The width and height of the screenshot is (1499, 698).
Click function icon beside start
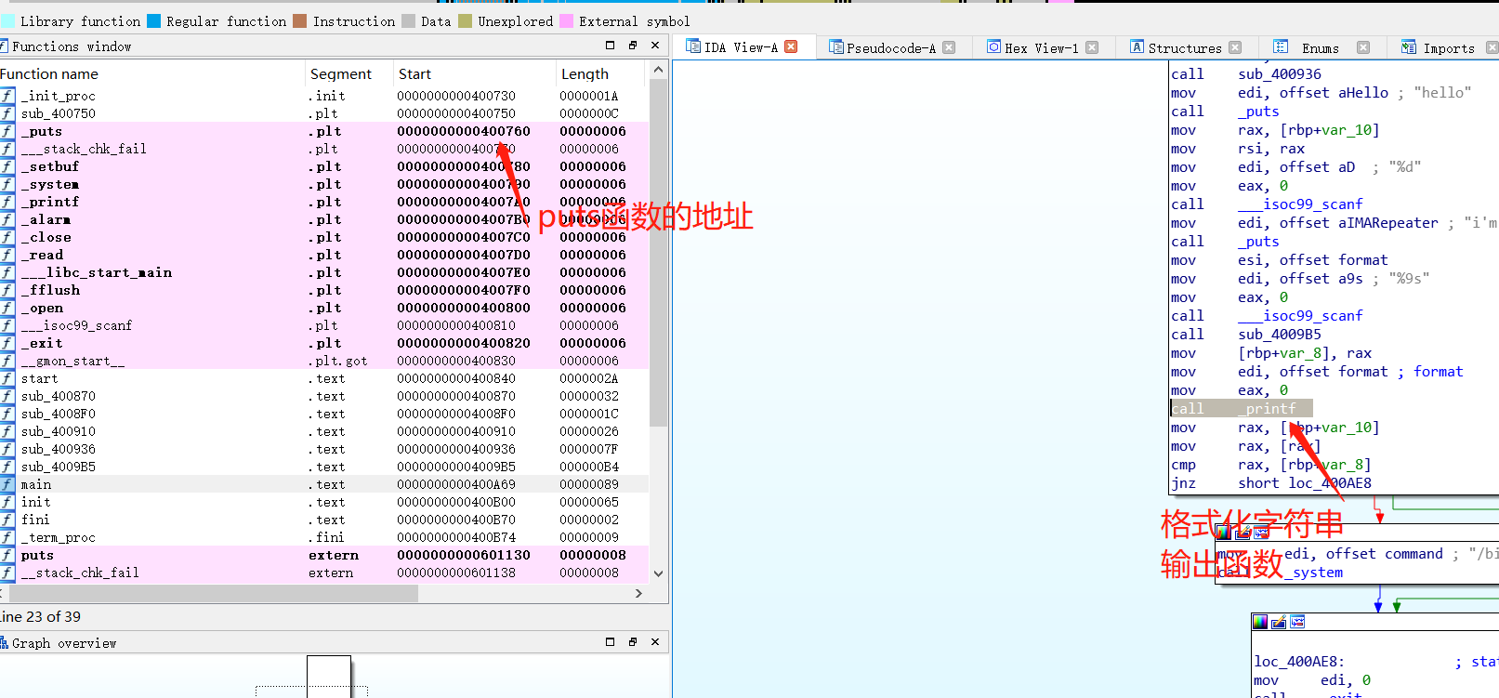pos(7,378)
